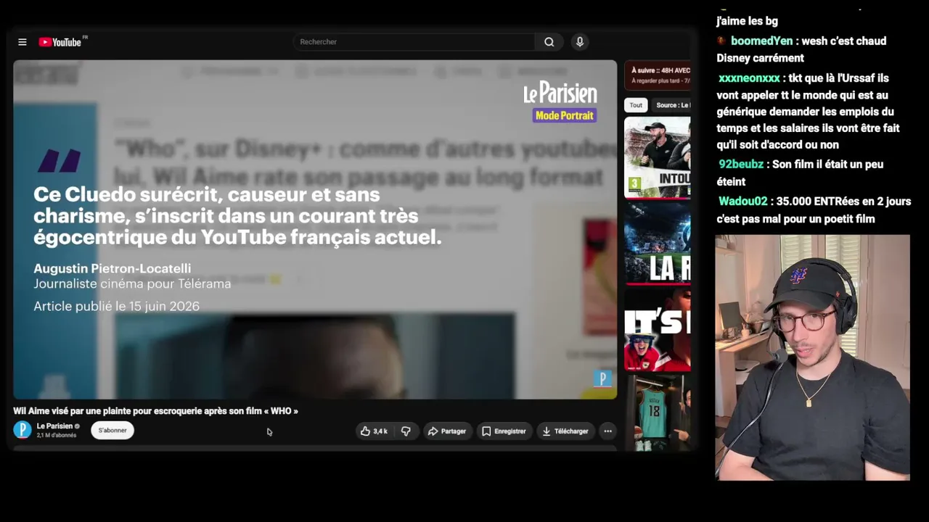Open the three-dot more actions menu
Viewport: 929px width, 522px height.
607,431
